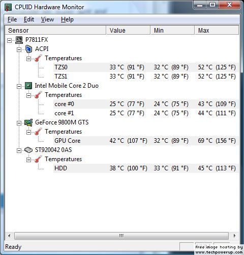Screen dimensions: 244x255
Task: Select the Intel Mobile Core 2 Duo label
Action: coord(67,86)
